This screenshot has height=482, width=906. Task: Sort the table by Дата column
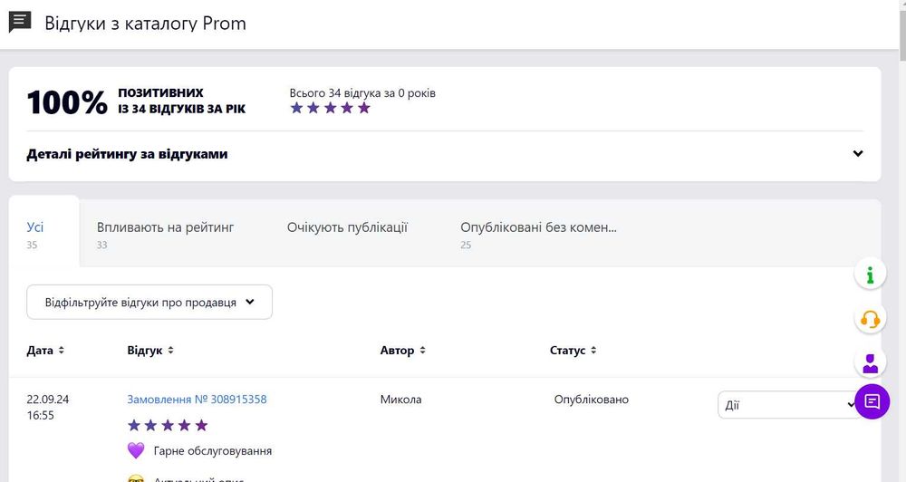click(x=45, y=351)
